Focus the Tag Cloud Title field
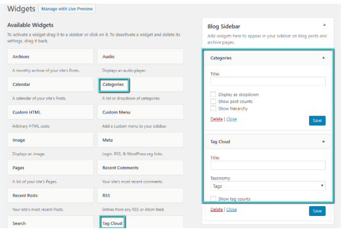The width and height of the screenshot is (341, 230). coord(268,165)
